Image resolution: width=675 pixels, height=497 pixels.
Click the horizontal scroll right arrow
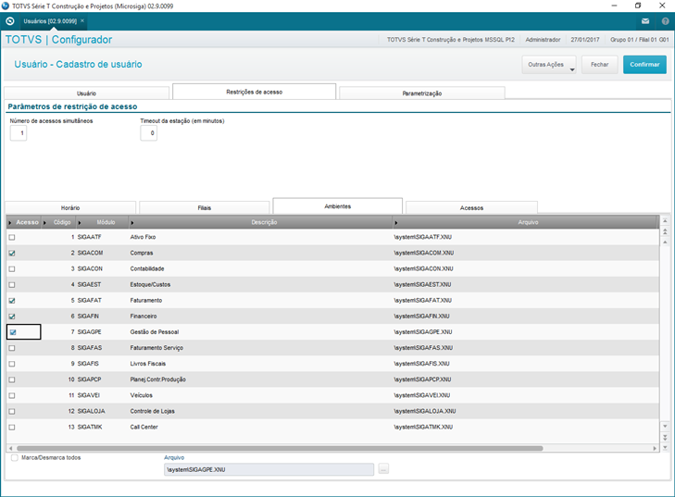tap(655, 448)
